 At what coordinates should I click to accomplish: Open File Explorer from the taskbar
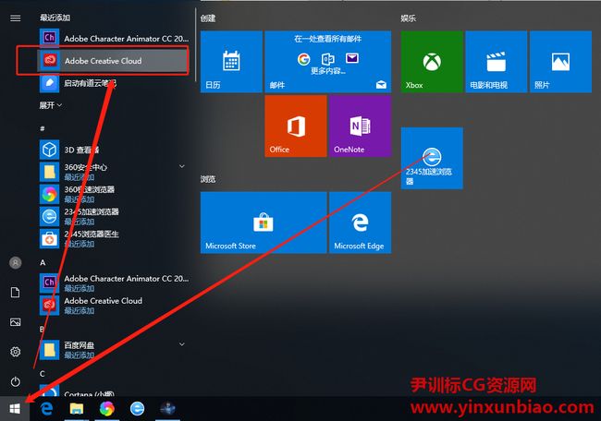pyautogui.click(x=77, y=409)
